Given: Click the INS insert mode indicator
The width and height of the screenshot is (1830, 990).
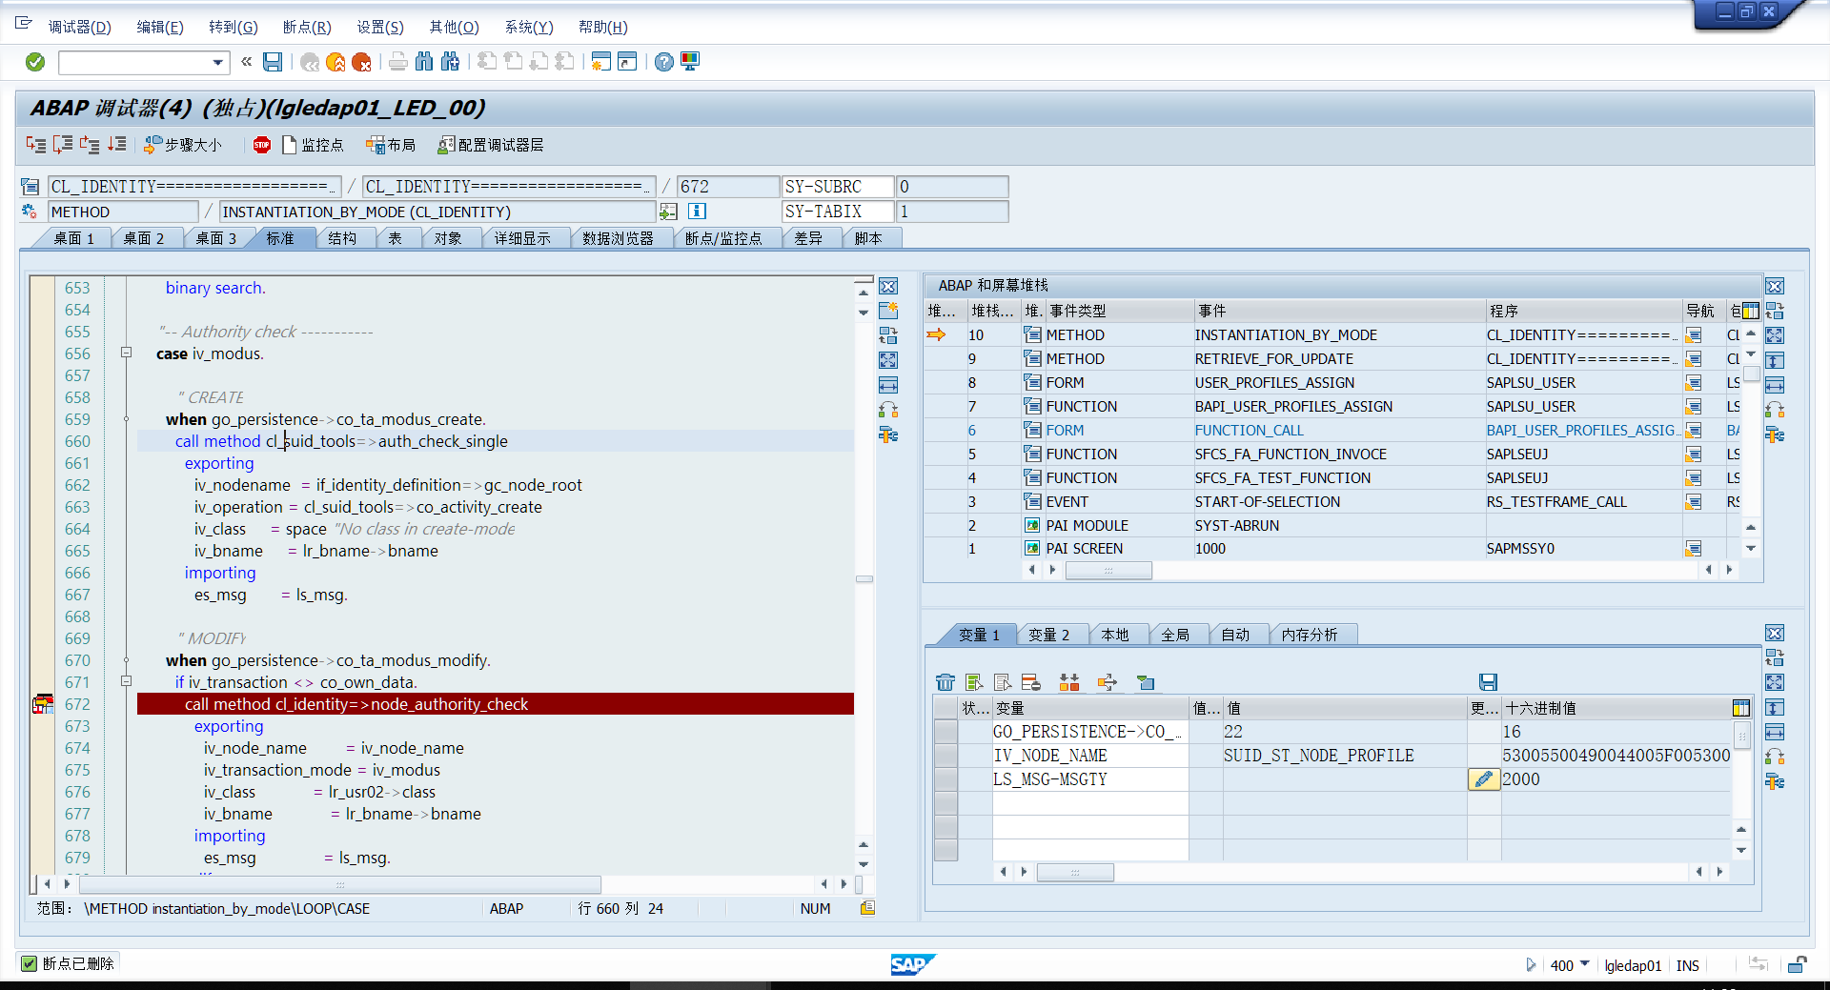Looking at the screenshot, I should click(1687, 965).
